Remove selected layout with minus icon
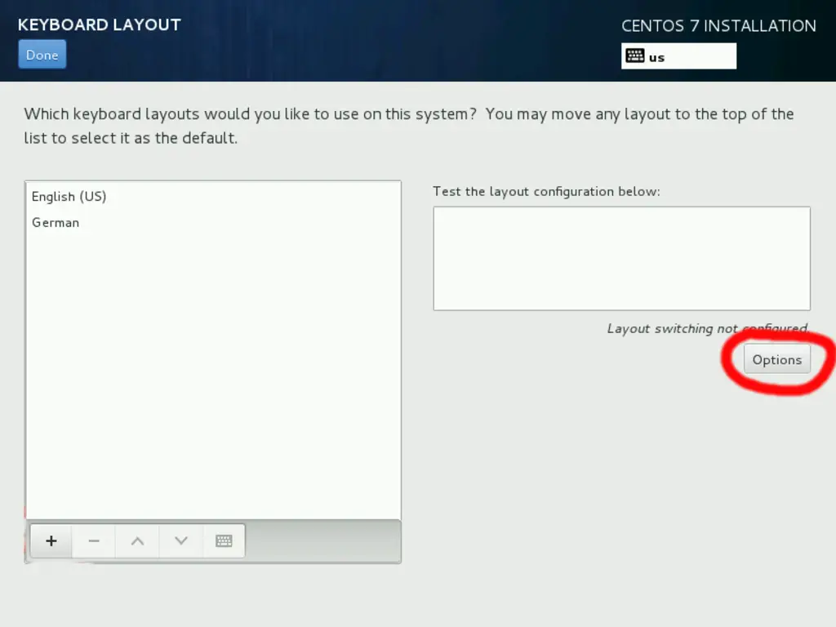This screenshot has height=627, width=836. 94,541
